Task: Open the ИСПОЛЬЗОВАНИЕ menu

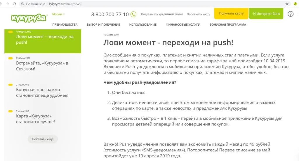Action: click(x=143, y=24)
